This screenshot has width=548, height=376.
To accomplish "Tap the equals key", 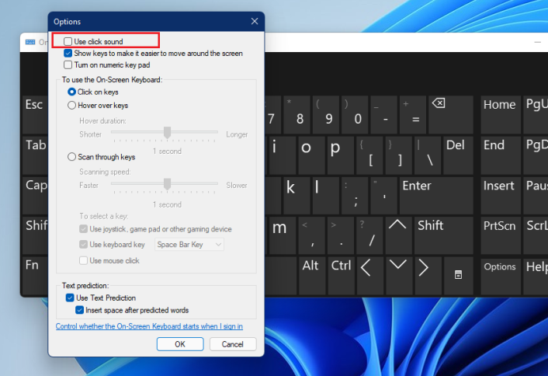I will coord(413,114).
